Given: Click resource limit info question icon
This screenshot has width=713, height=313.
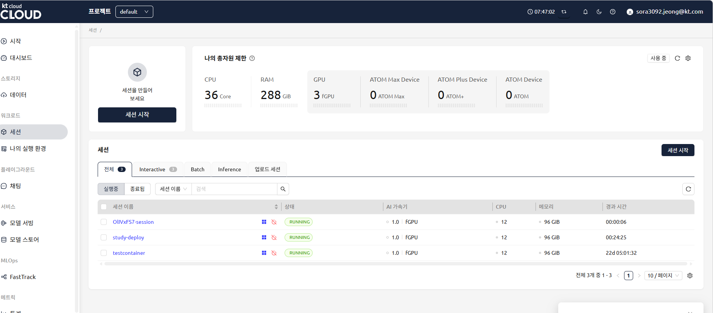Looking at the screenshot, I should coord(252,58).
